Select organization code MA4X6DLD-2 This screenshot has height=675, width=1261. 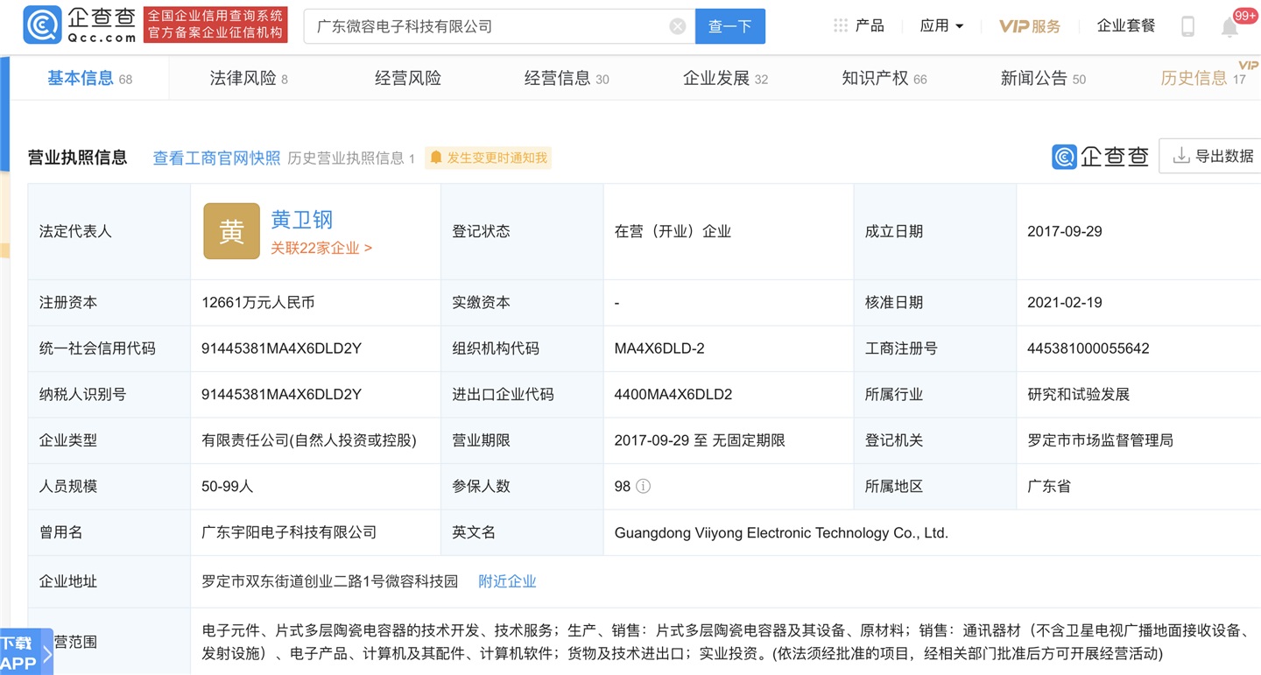coord(659,348)
